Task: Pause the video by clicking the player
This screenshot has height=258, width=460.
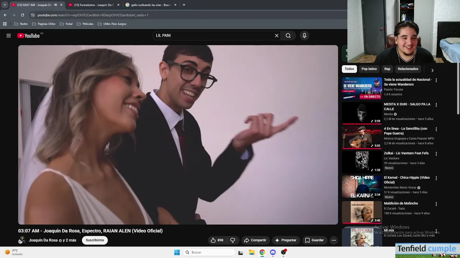Action: click(178, 135)
